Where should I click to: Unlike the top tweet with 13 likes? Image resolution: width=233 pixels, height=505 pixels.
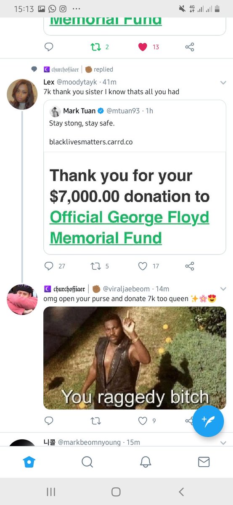[x=143, y=47]
